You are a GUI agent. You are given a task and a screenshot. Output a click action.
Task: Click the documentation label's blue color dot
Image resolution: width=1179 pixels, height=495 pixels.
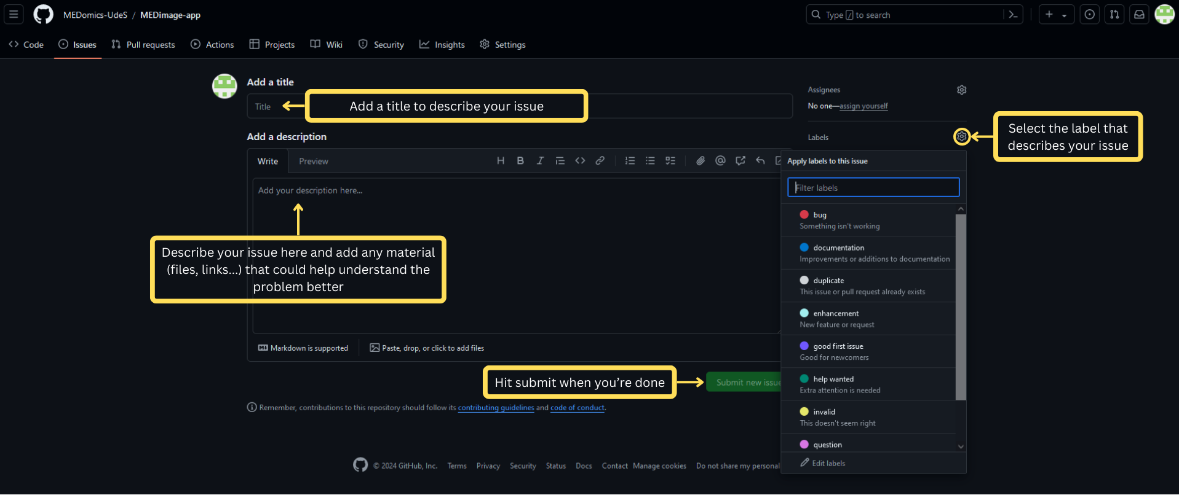click(x=804, y=247)
